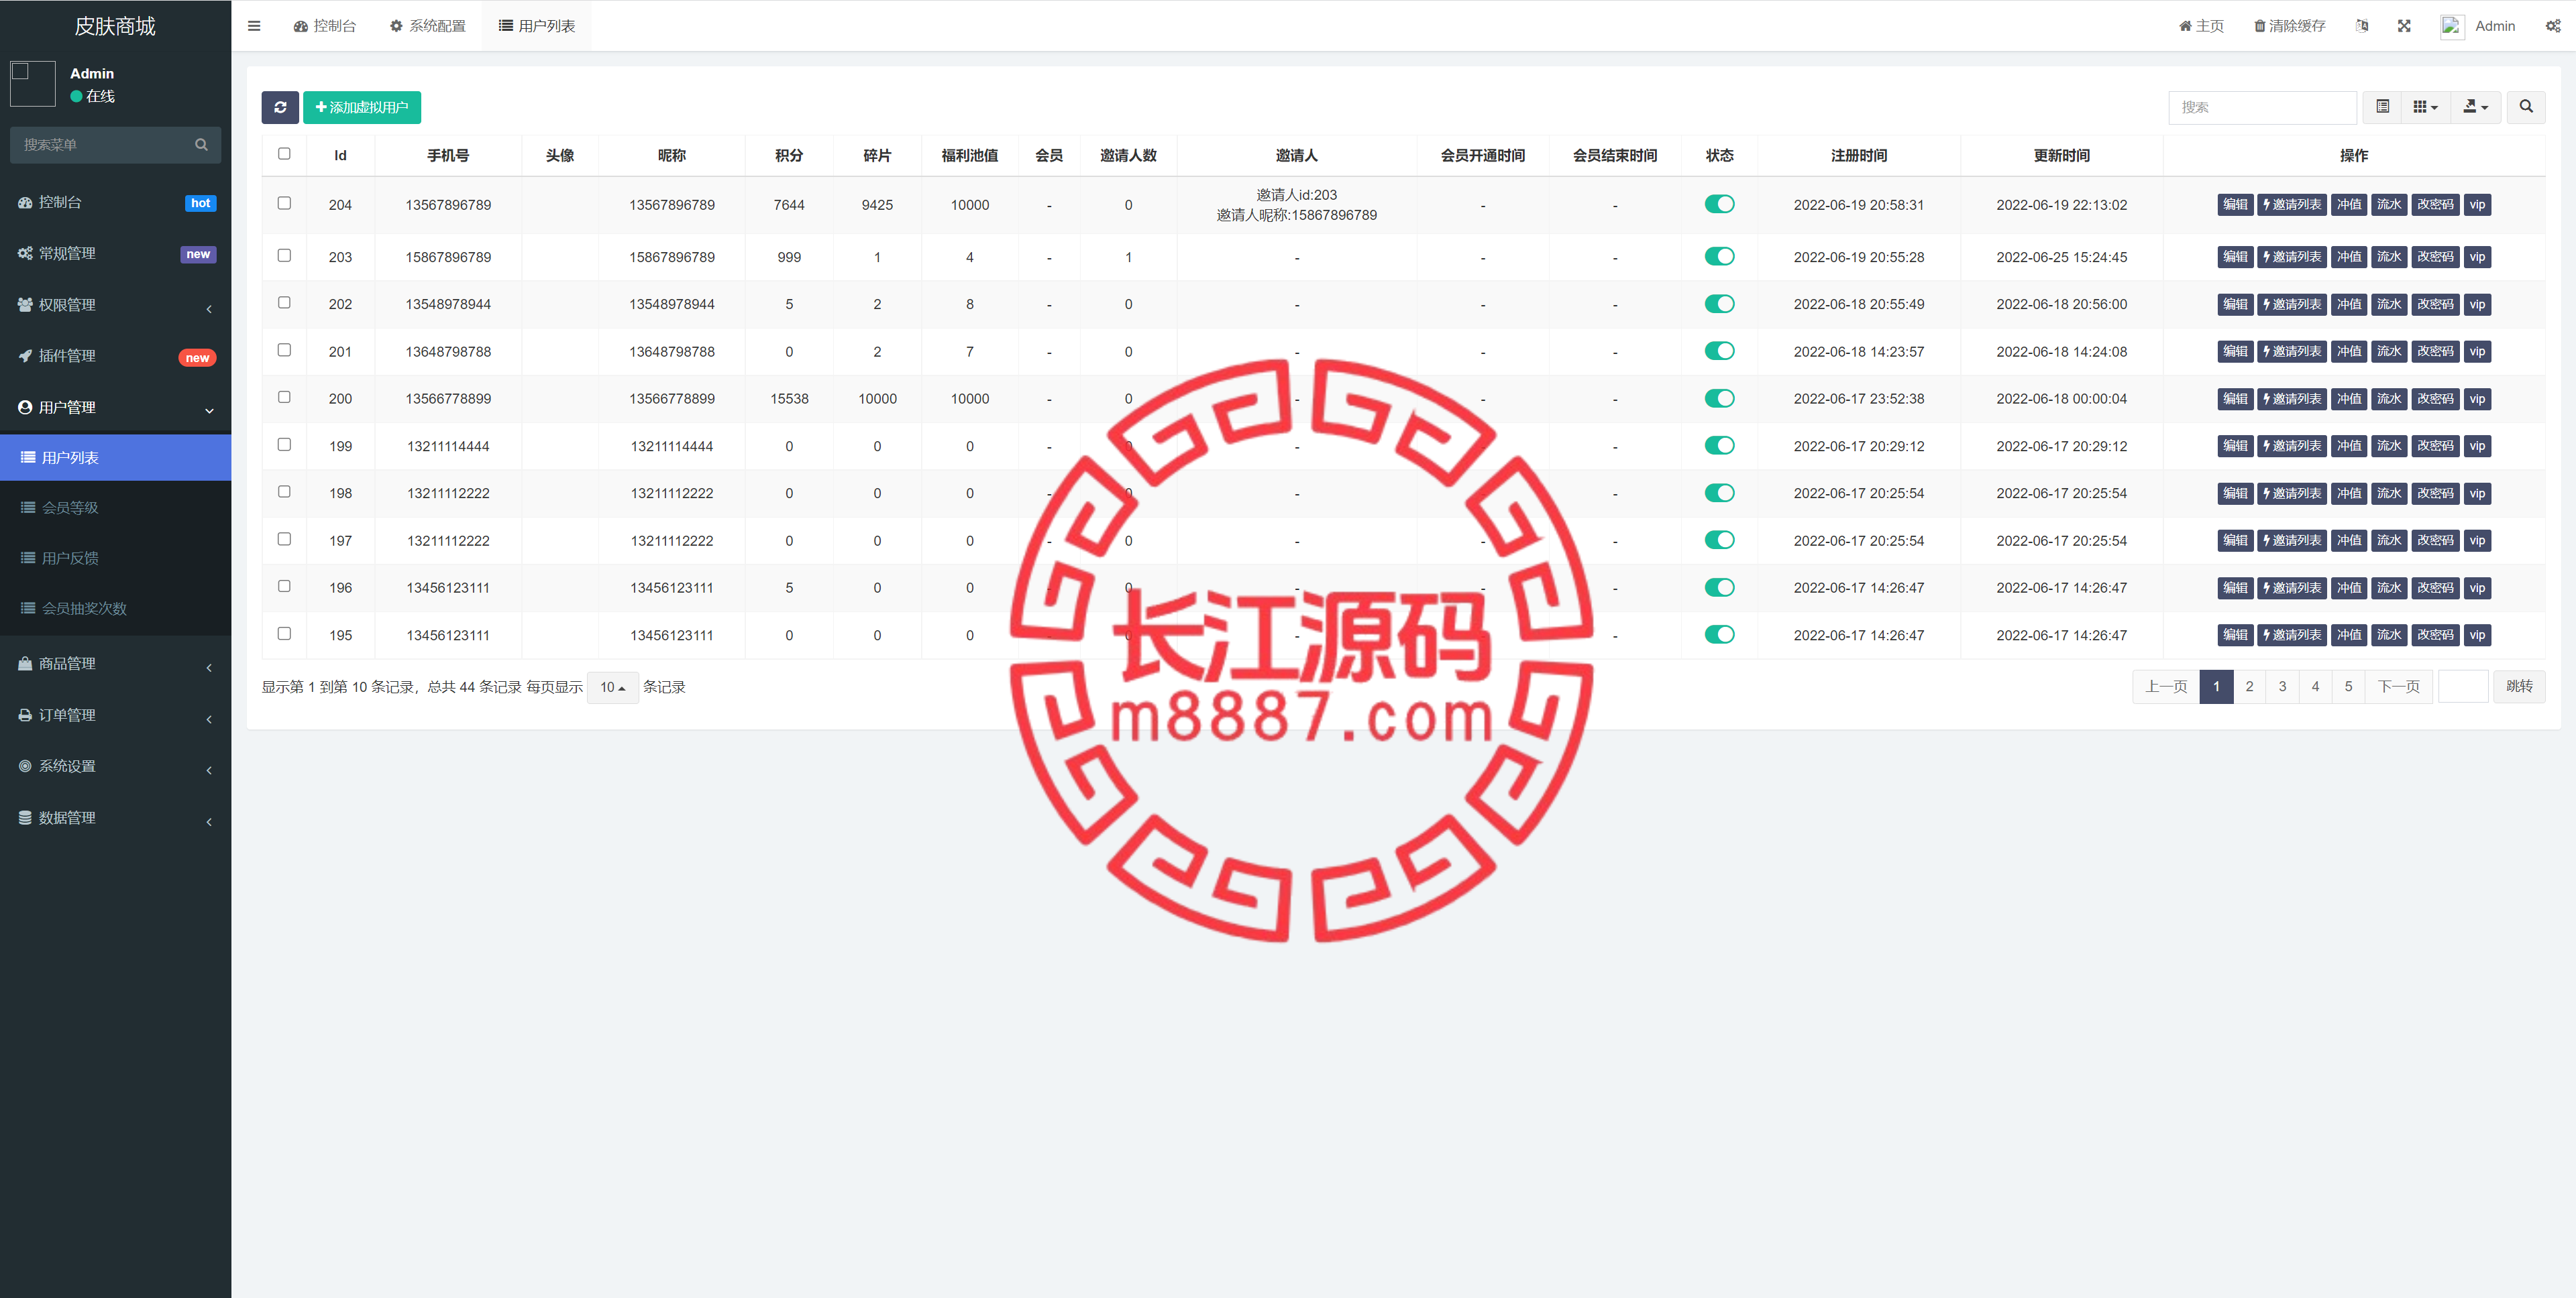
Task: Click 跳转 jump button
Action: [2519, 687]
